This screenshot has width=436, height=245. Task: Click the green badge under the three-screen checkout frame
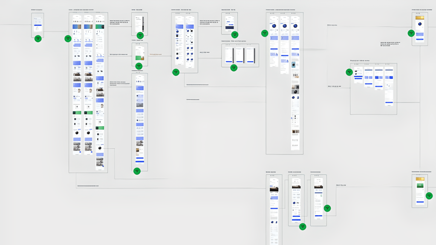pos(234,67)
